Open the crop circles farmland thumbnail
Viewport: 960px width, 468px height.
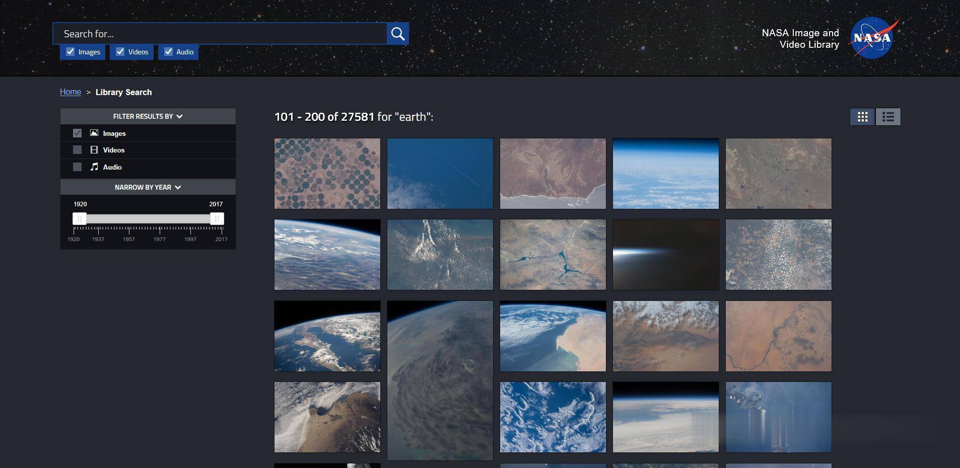point(327,174)
